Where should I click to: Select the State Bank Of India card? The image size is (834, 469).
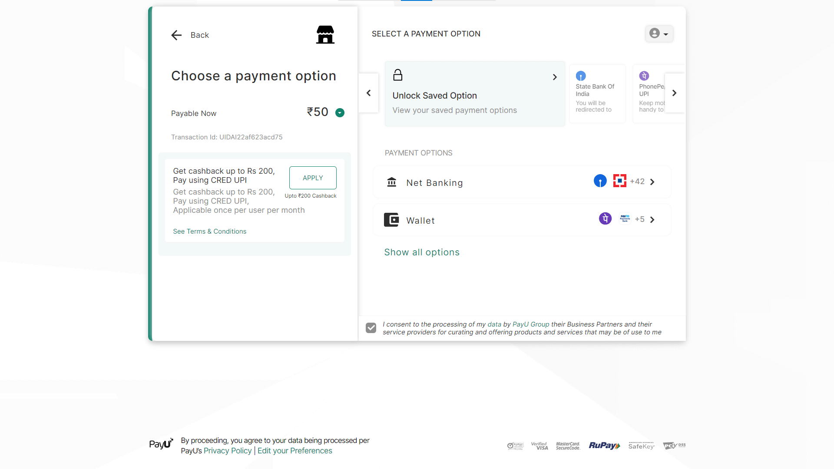(597, 93)
